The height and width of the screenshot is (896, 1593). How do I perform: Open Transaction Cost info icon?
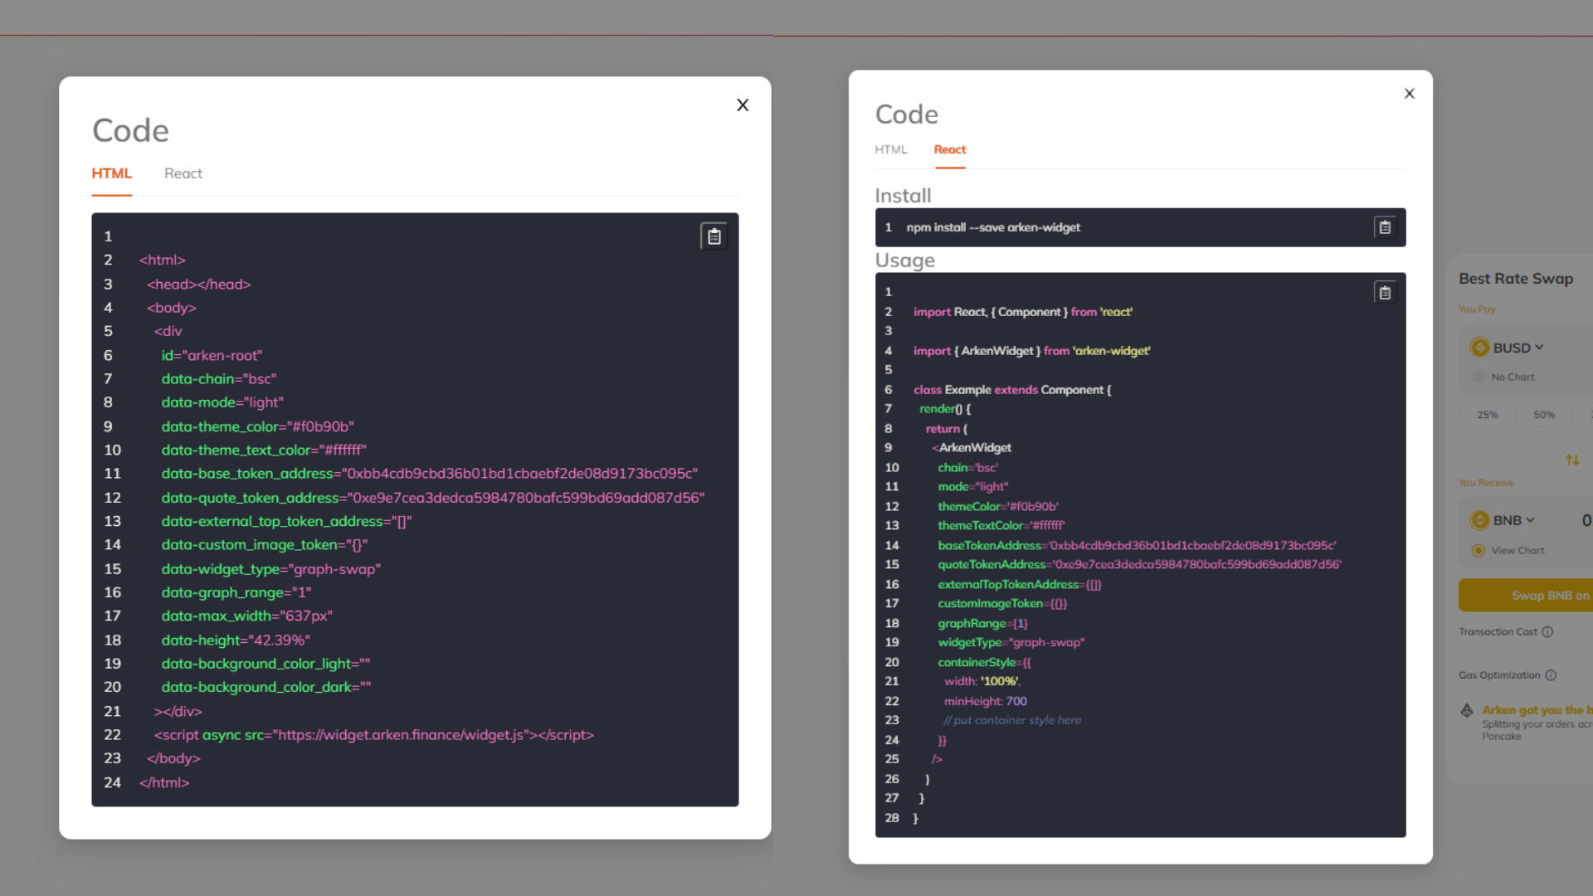point(1547,631)
